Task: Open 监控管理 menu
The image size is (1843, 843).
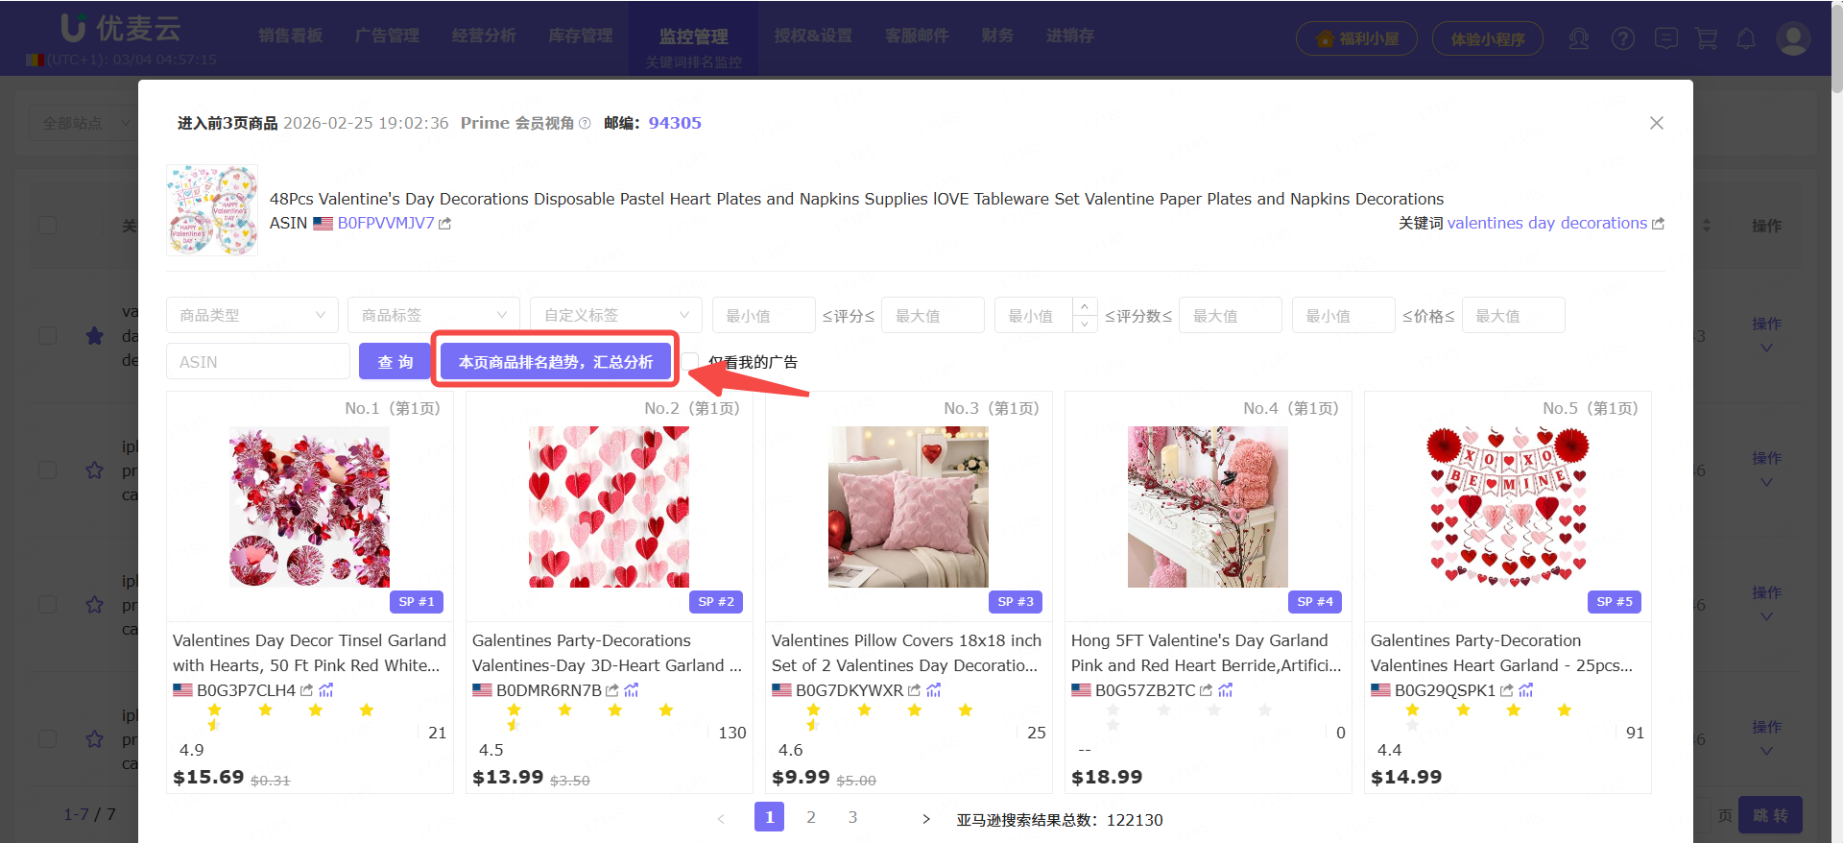Action: point(693,36)
